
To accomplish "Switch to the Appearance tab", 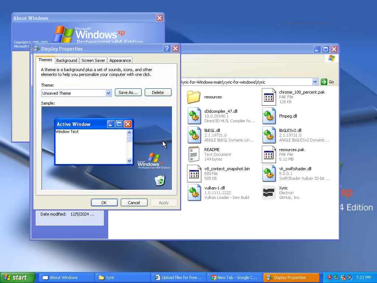I will pos(120,60).
